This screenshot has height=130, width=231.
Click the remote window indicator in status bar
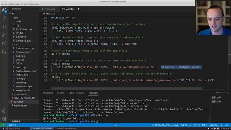point(3,125)
